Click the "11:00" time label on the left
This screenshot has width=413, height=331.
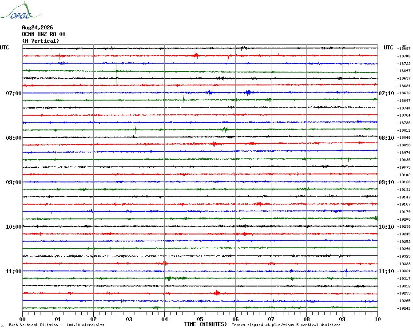point(14,271)
